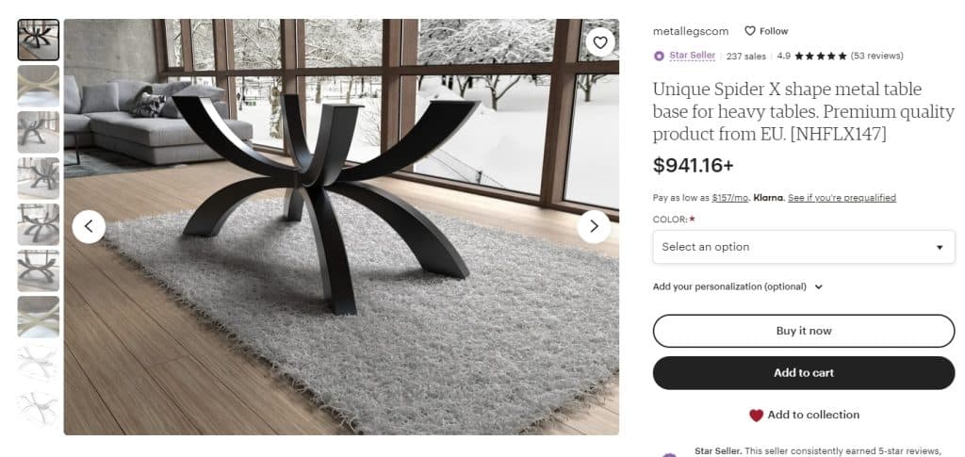This screenshot has width=965, height=457.
Task: Favorite the item with the image heart icon
Action: coord(600,42)
